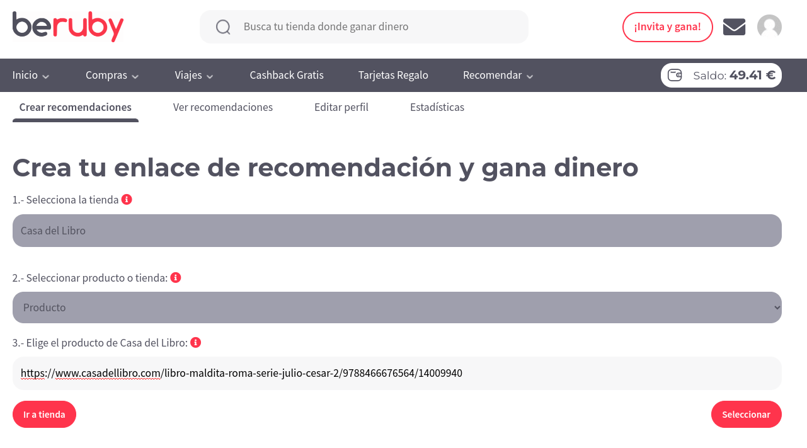Open the Producto select dropdown
This screenshot has width=807, height=448.
tap(397, 307)
